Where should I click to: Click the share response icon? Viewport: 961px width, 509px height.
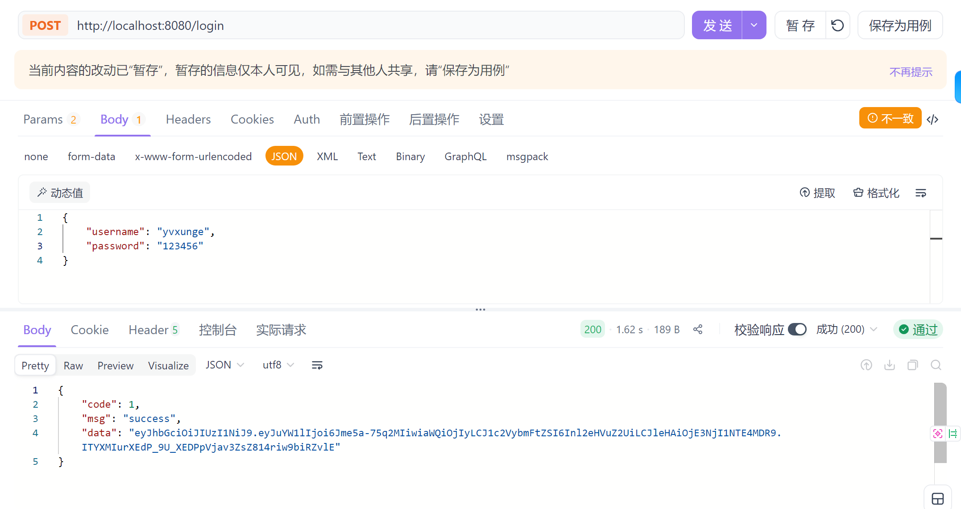point(698,329)
